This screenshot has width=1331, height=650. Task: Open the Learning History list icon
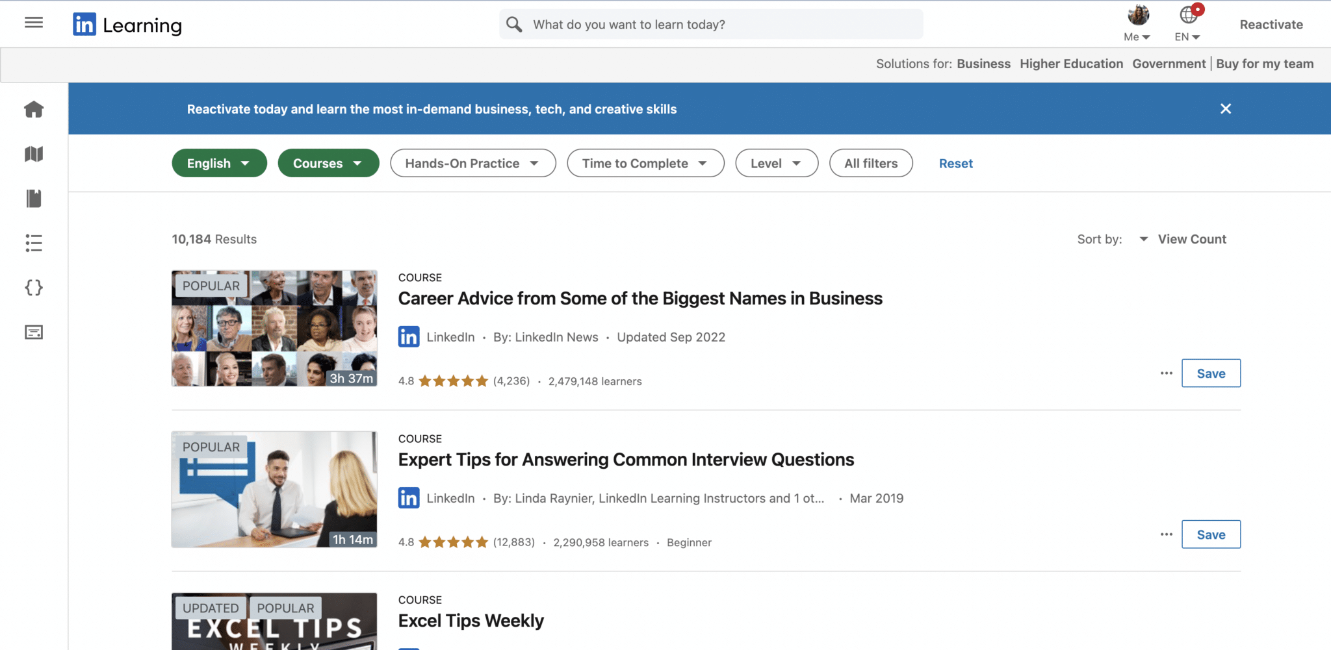point(33,244)
